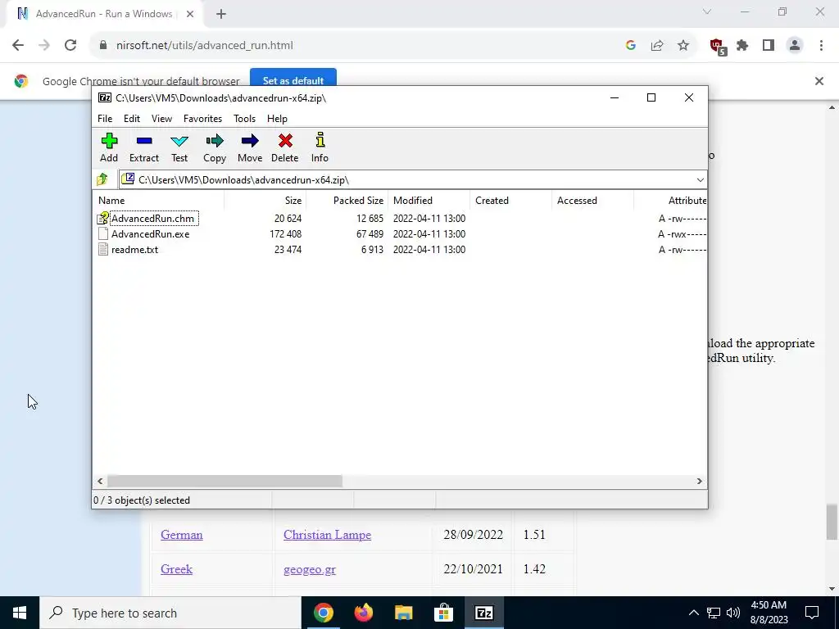Close the AdvancedRun Chrome tab
The image size is (839, 629).
coord(190,14)
